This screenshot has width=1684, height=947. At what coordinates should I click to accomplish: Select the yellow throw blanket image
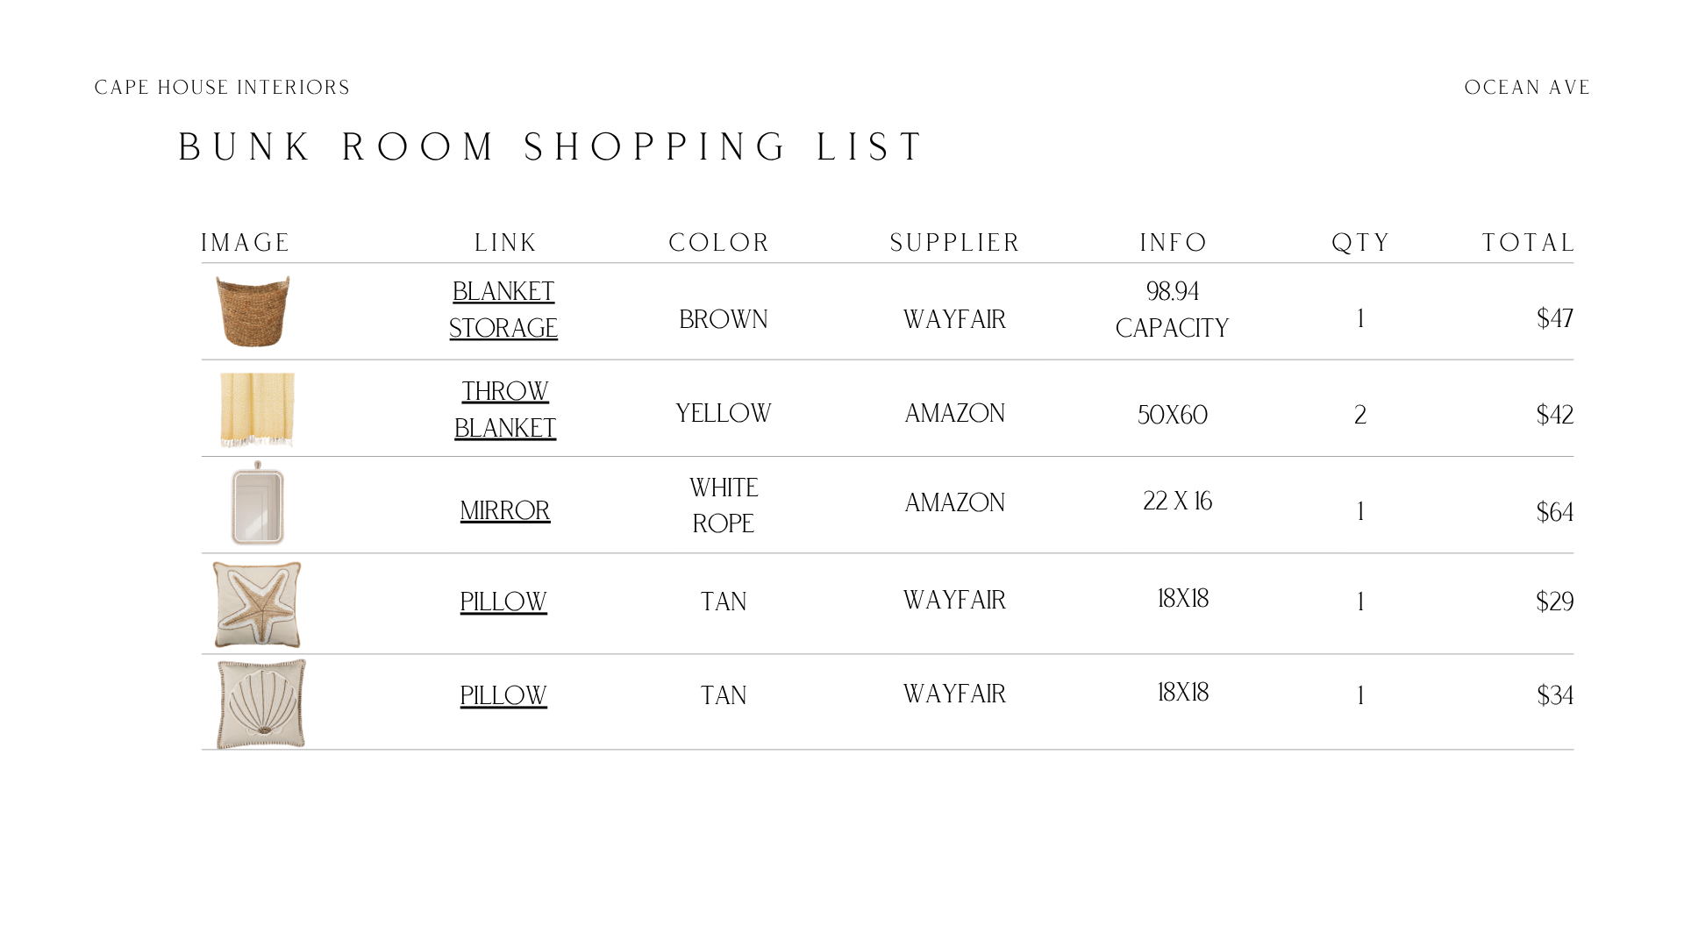[x=257, y=409]
